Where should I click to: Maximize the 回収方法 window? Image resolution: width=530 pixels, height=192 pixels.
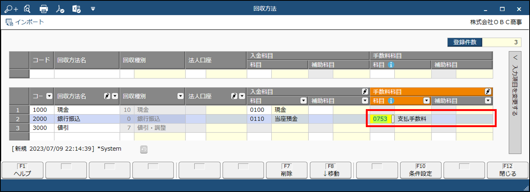click(x=502, y=9)
